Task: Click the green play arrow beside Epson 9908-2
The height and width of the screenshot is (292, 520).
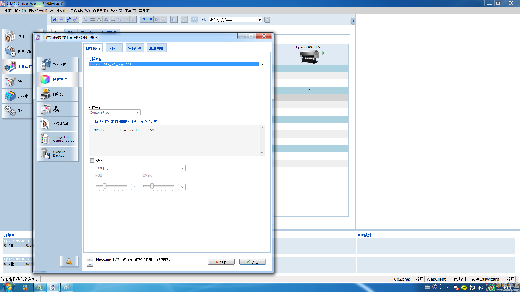Action: click(323, 53)
